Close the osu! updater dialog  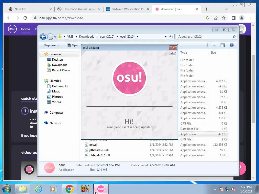coord(173,48)
